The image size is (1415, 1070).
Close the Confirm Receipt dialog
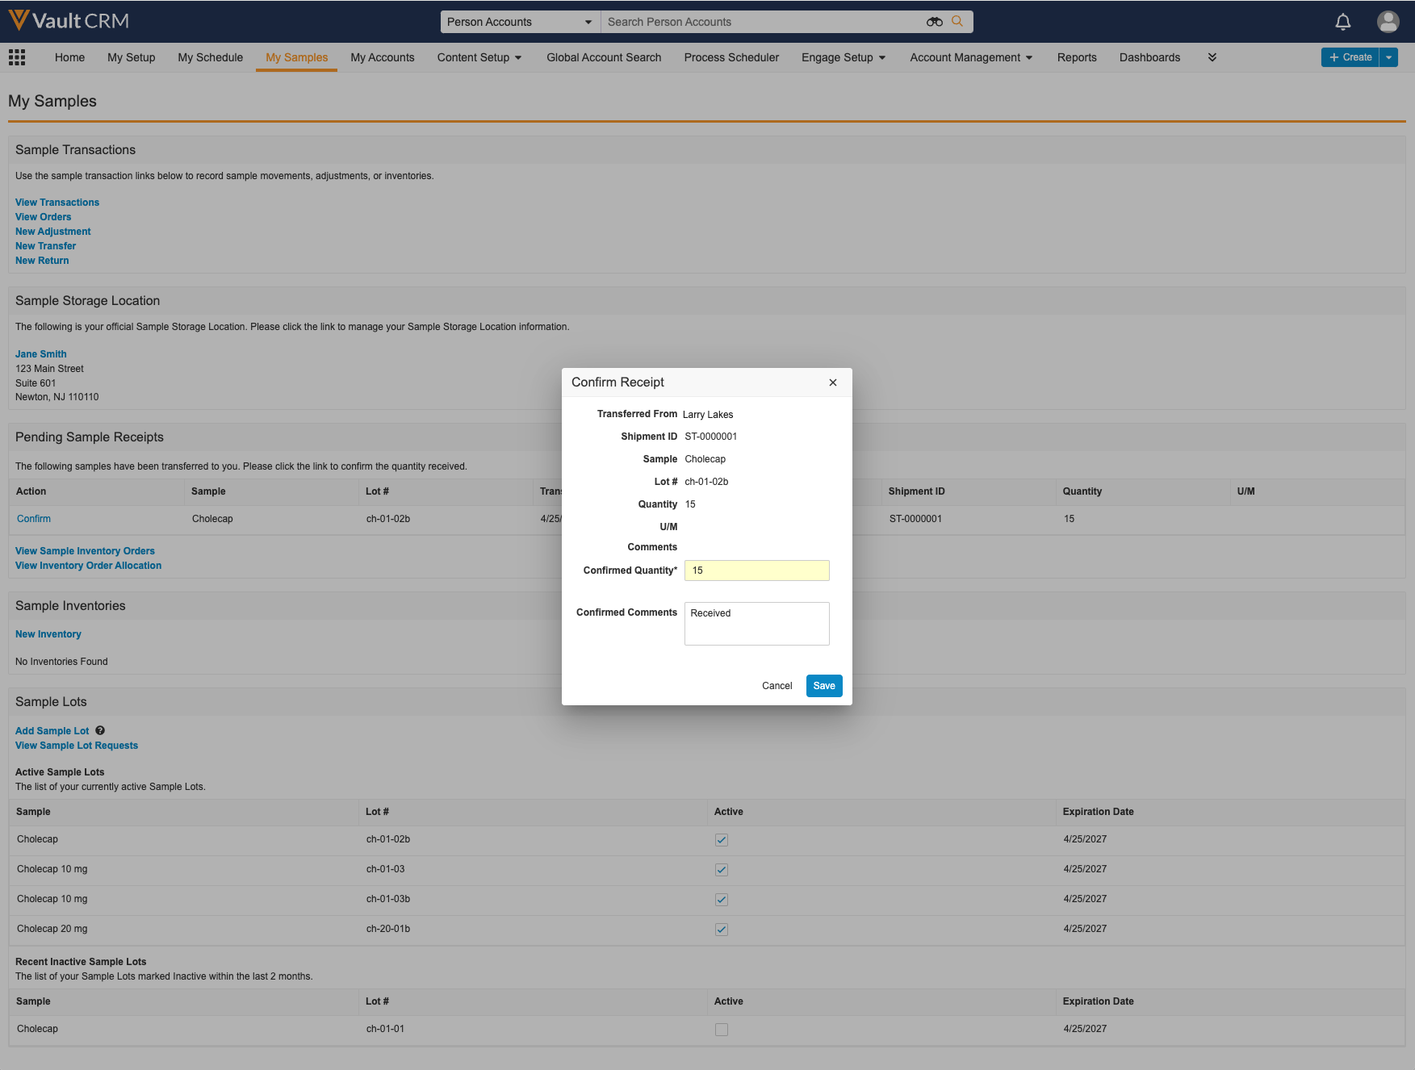[x=833, y=382]
